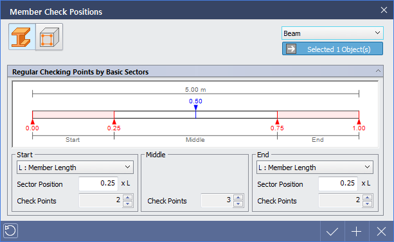Increase Start Check Points with up arrow

(x=128, y=197)
